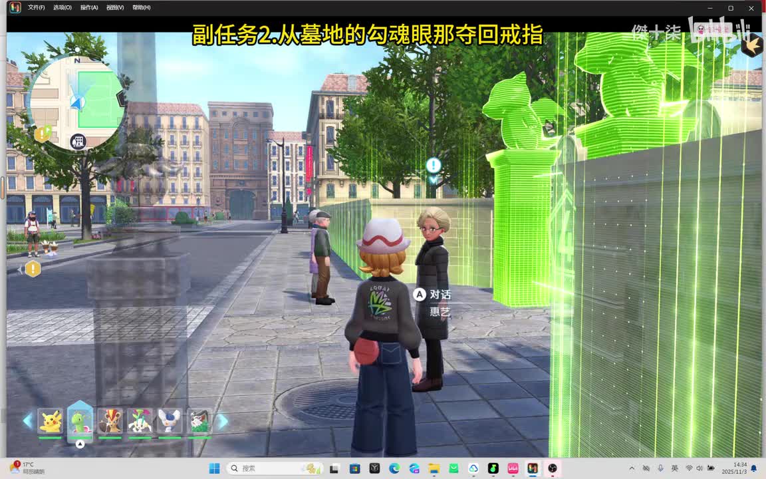Click the microphone icon in system tray
766x479 pixels.
point(660,468)
